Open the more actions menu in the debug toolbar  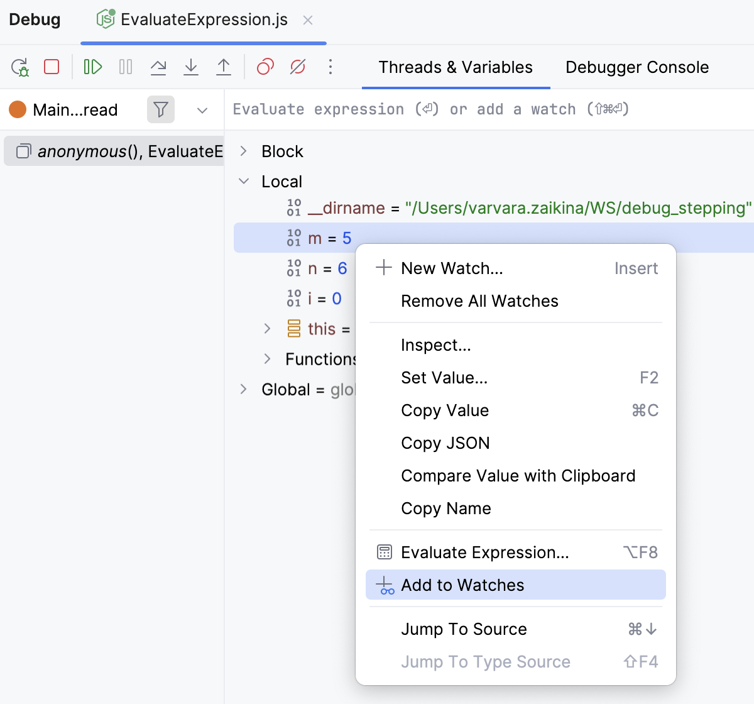pos(331,67)
